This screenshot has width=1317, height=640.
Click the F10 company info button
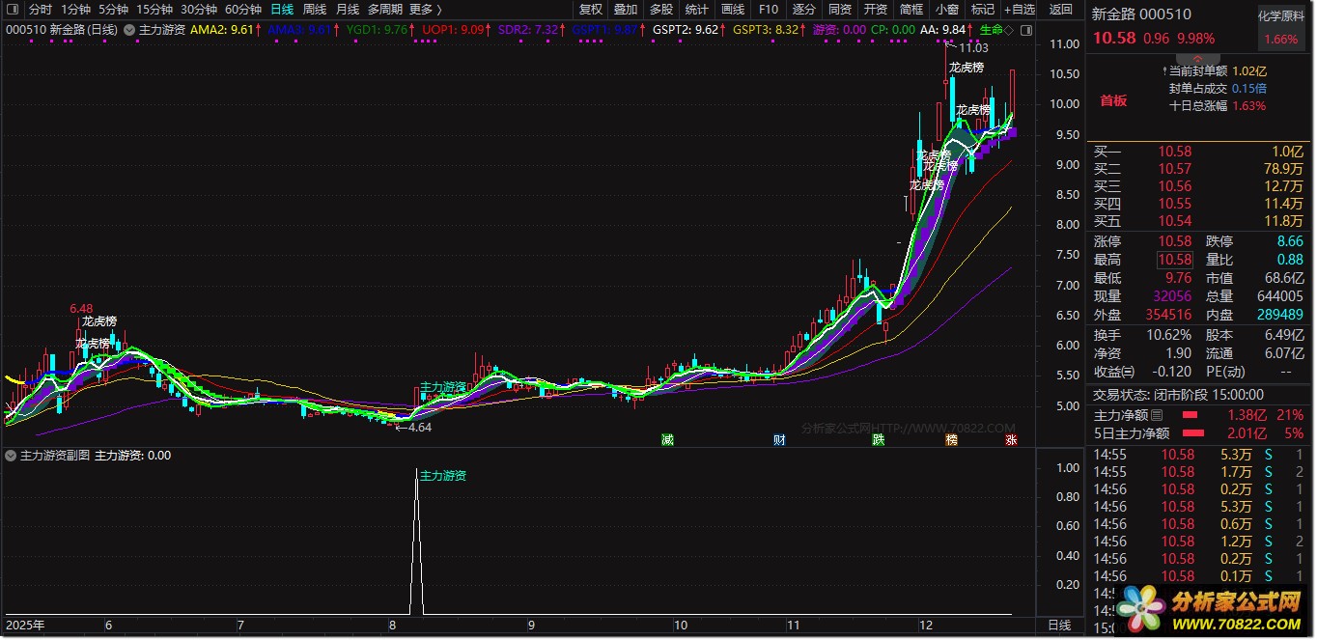coord(769,9)
